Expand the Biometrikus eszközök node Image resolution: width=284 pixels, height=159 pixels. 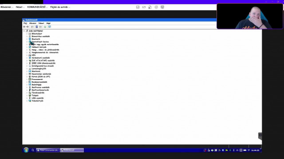click(x=27, y=36)
